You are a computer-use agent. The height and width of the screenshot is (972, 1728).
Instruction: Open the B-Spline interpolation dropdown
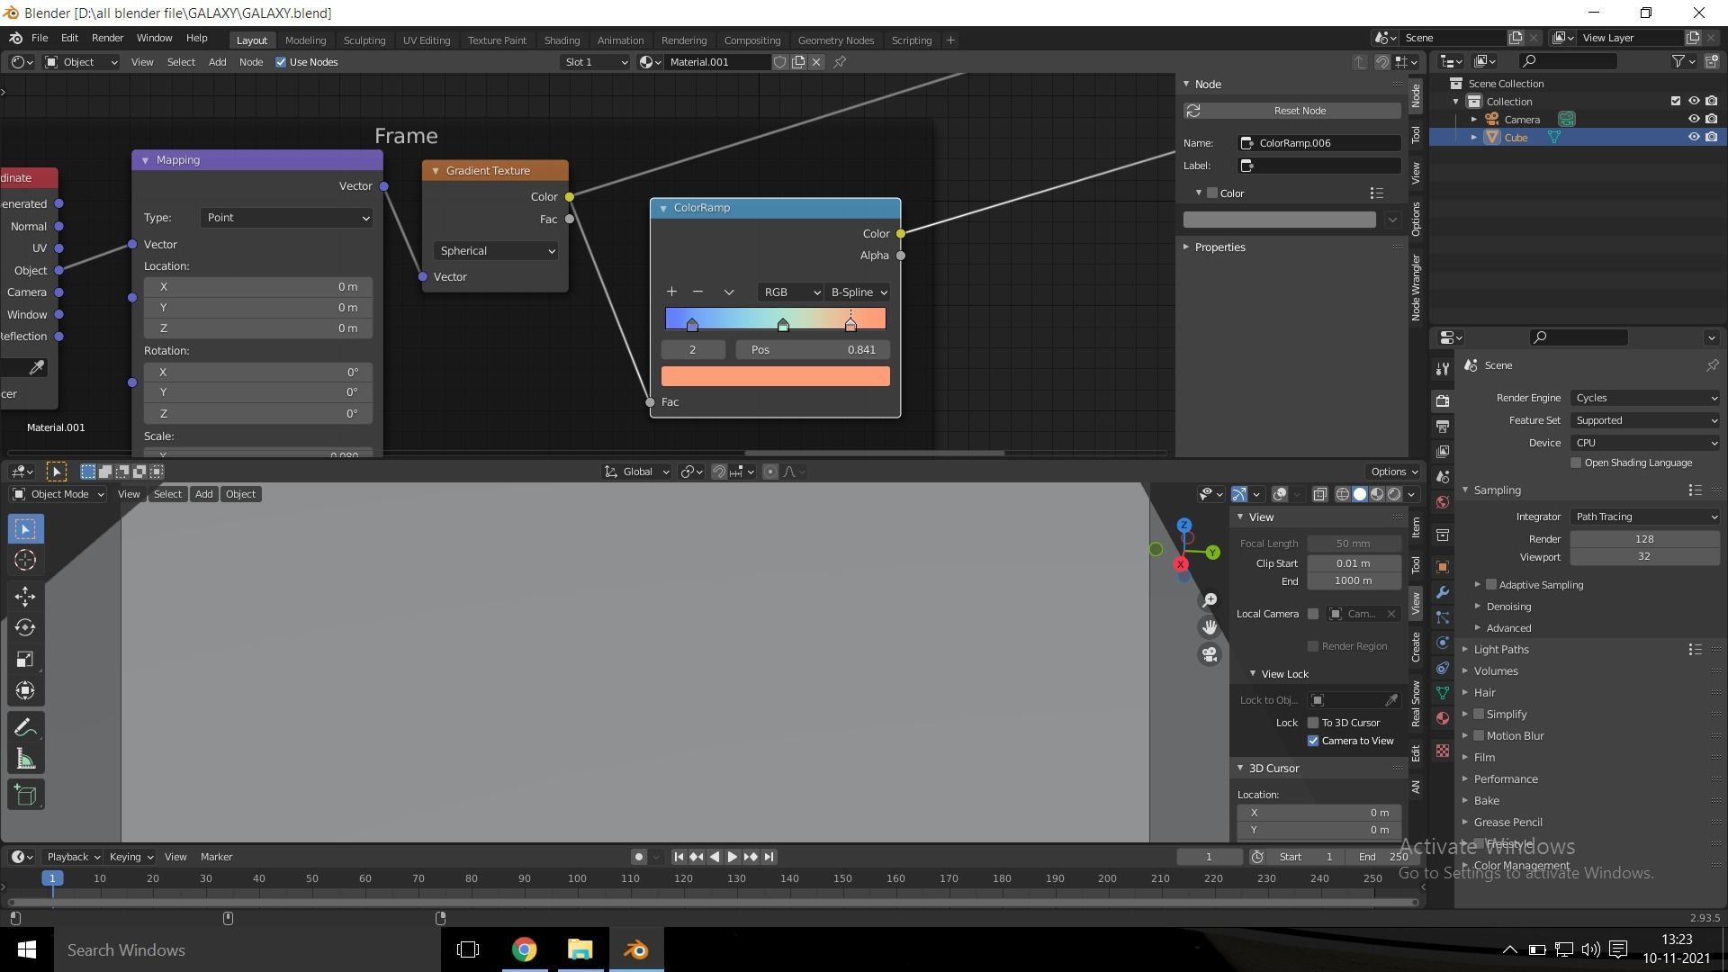(x=858, y=292)
